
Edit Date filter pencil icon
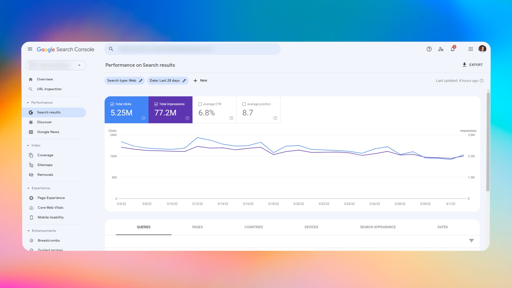pyautogui.click(x=184, y=80)
